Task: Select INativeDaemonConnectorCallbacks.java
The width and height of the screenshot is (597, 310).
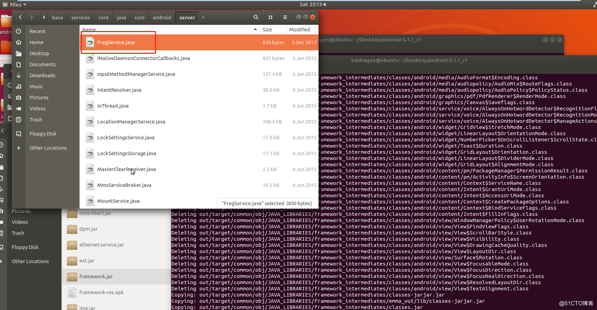Action: 199,58
